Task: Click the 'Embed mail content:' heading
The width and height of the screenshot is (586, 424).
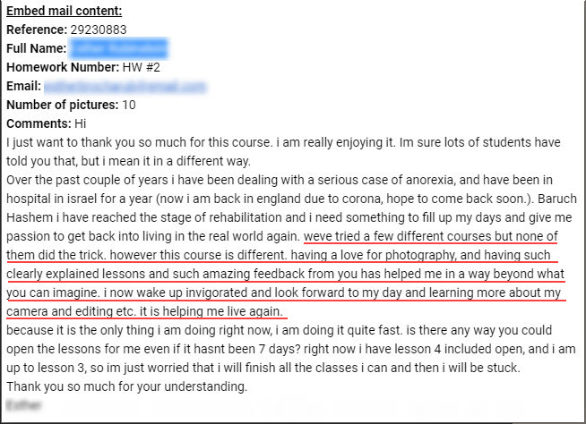Action: pos(64,11)
